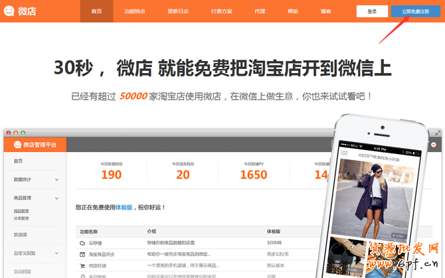Click the 淘宝商品同步 sync icon
Image resolution: width=445 pixels, height=278 pixels.
82,255
